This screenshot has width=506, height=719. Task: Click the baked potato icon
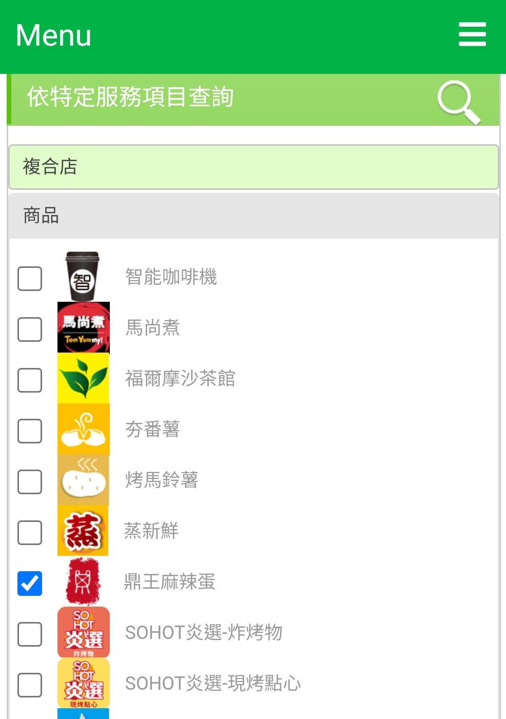[83, 480]
